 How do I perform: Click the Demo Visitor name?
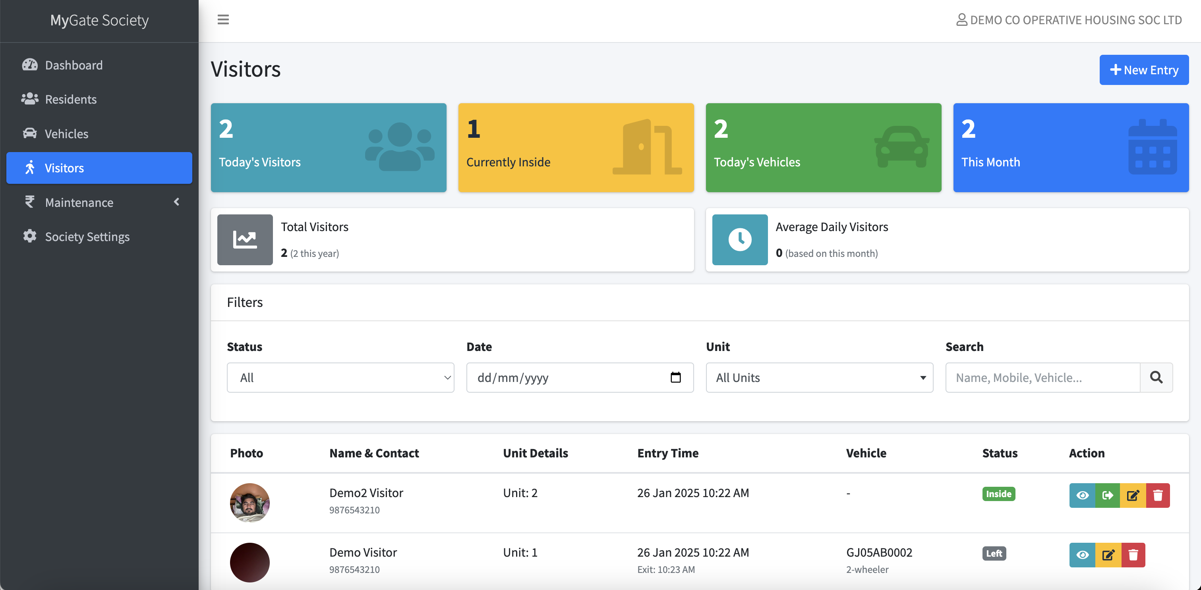click(x=363, y=552)
